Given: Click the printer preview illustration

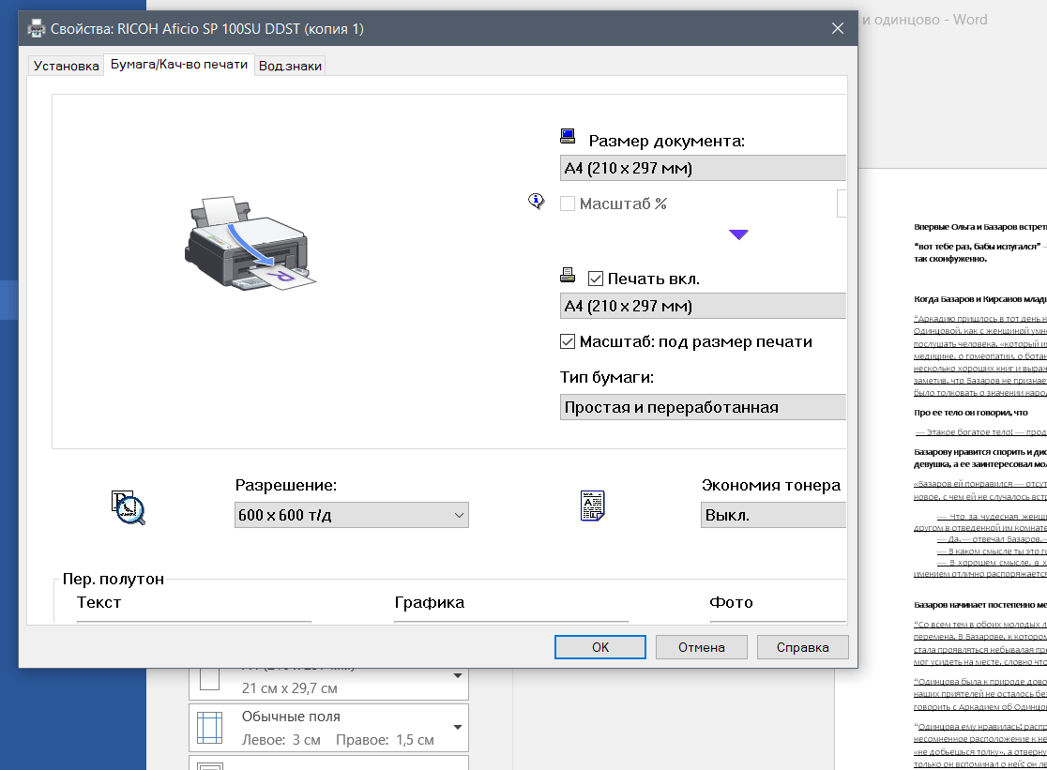Looking at the screenshot, I should click(250, 244).
